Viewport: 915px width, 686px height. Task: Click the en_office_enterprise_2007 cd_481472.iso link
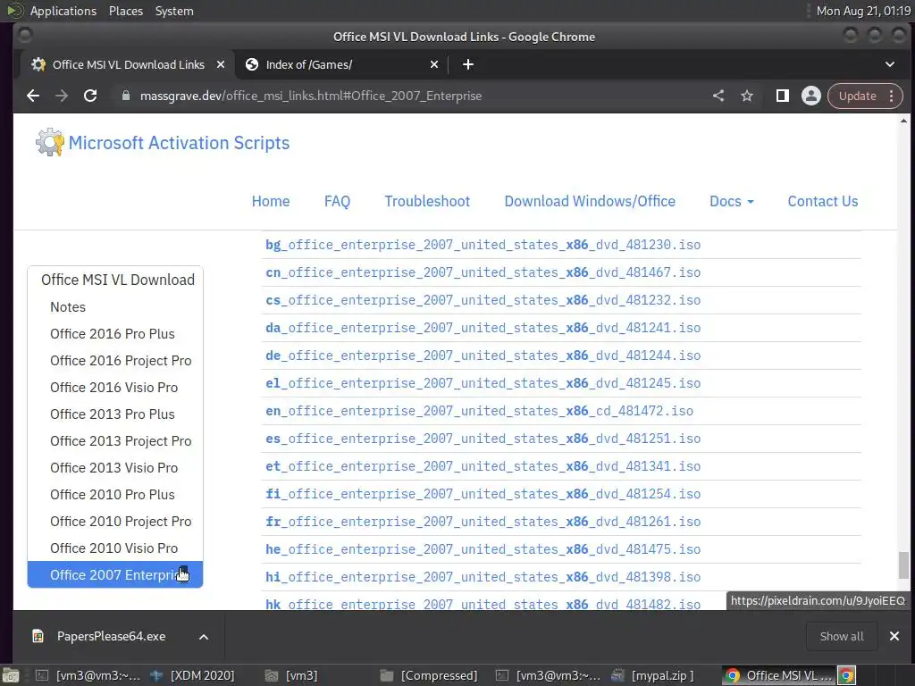click(x=479, y=411)
